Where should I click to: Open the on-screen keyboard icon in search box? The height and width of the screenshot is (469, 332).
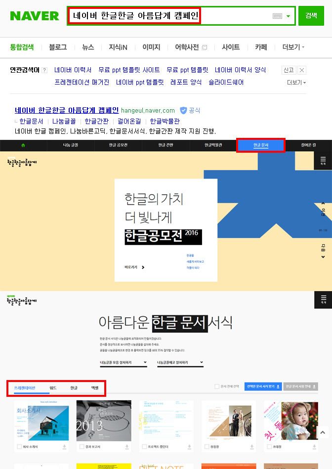coord(277,16)
